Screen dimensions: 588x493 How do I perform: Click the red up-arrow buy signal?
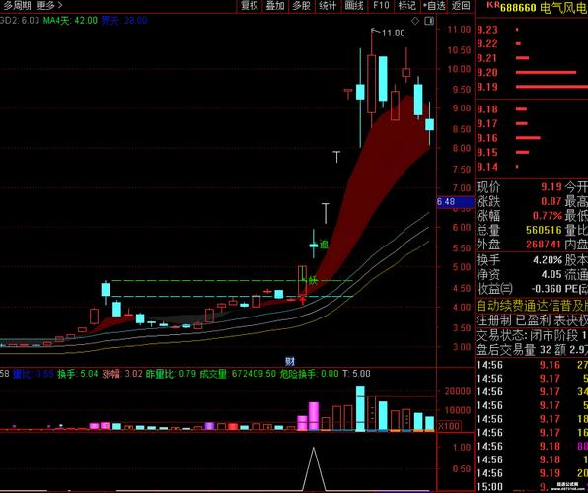[303, 300]
